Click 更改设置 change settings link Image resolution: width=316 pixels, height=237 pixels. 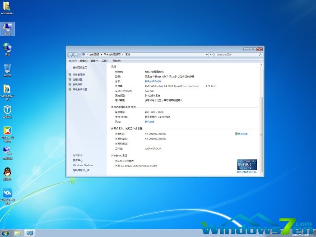[x=243, y=134]
